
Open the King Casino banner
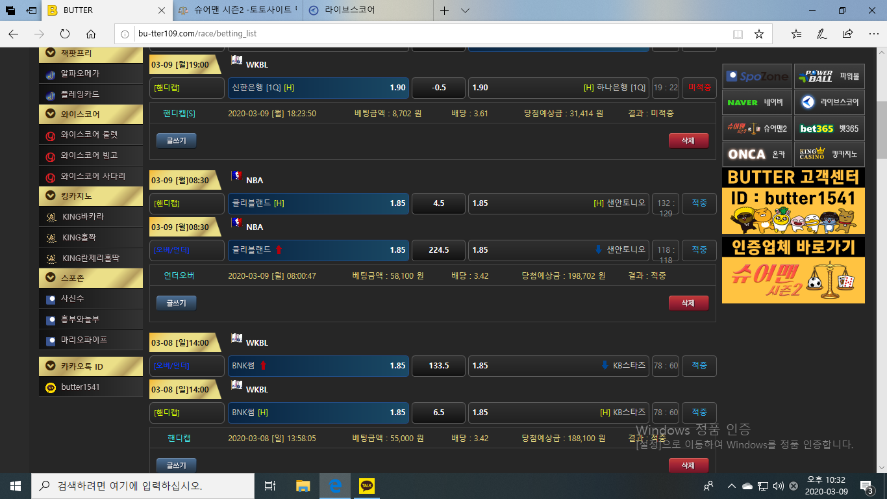829,155
